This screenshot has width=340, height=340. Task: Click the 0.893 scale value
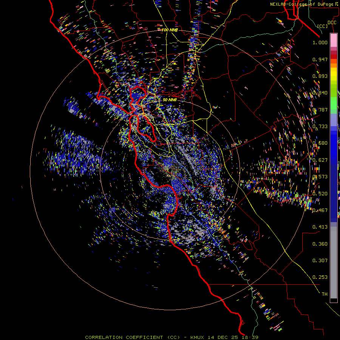coord(320,76)
